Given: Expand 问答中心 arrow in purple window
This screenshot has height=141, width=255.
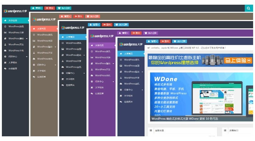Looking at the screenshot, I should [113, 82].
